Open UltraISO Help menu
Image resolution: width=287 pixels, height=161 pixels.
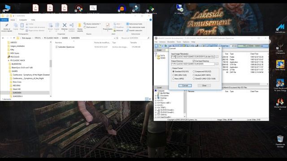tap(193, 42)
